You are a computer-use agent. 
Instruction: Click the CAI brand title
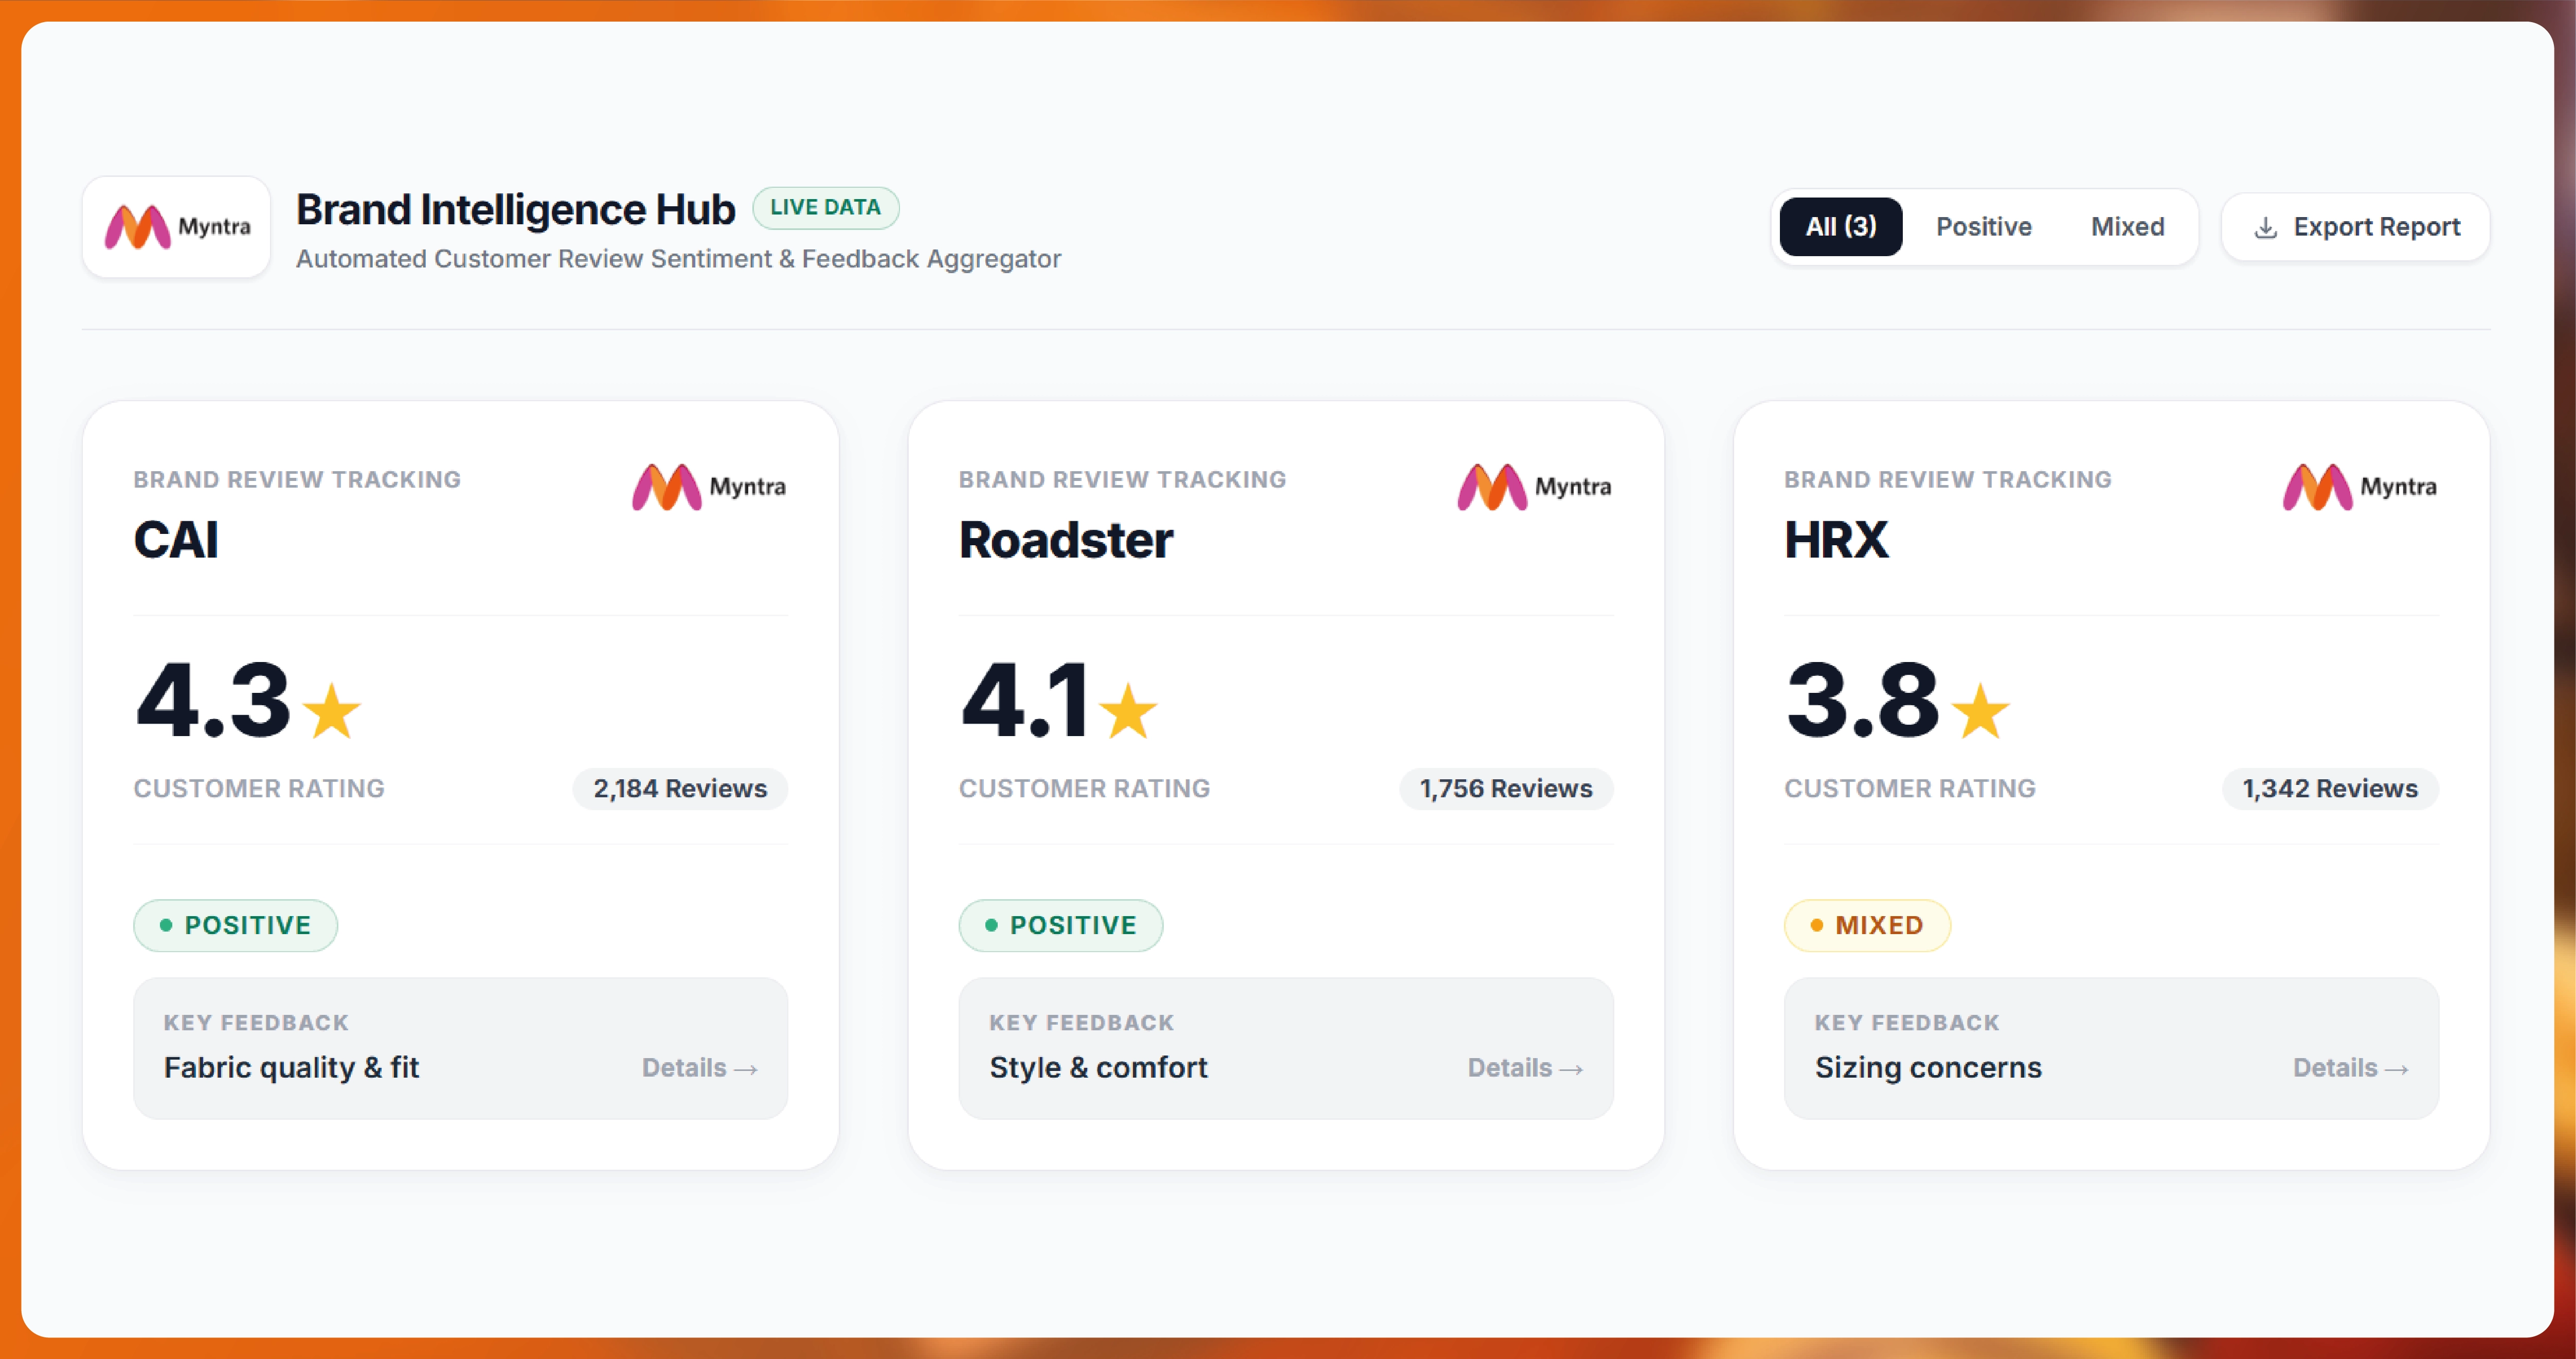pos(177,541)
